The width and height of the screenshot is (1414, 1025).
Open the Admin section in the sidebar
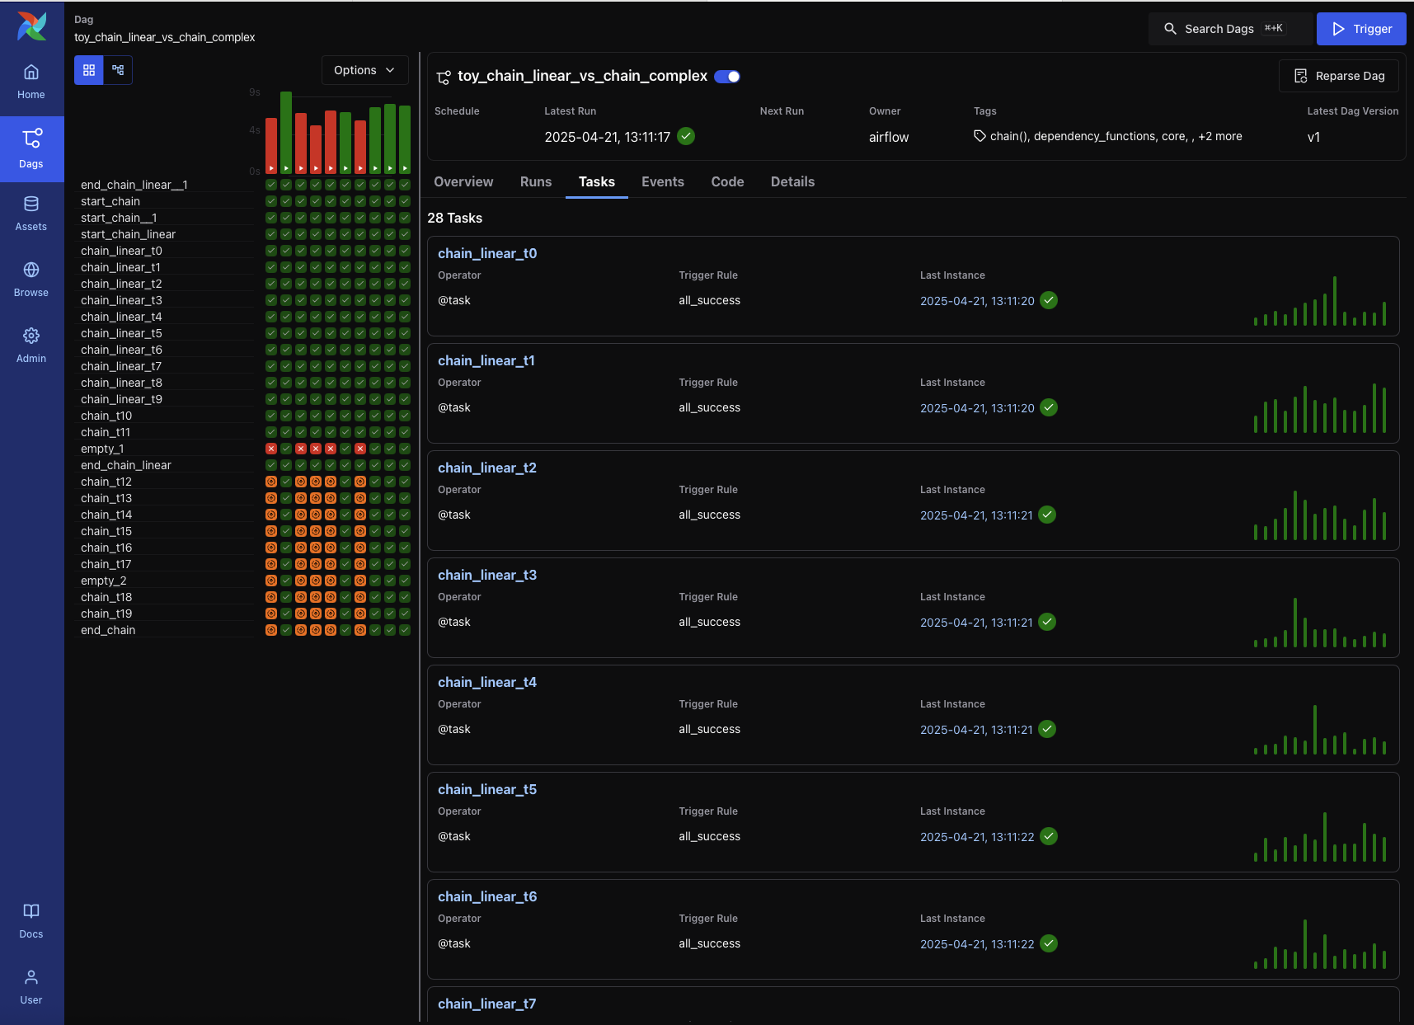pyautogui.click(x=31, y=344)
